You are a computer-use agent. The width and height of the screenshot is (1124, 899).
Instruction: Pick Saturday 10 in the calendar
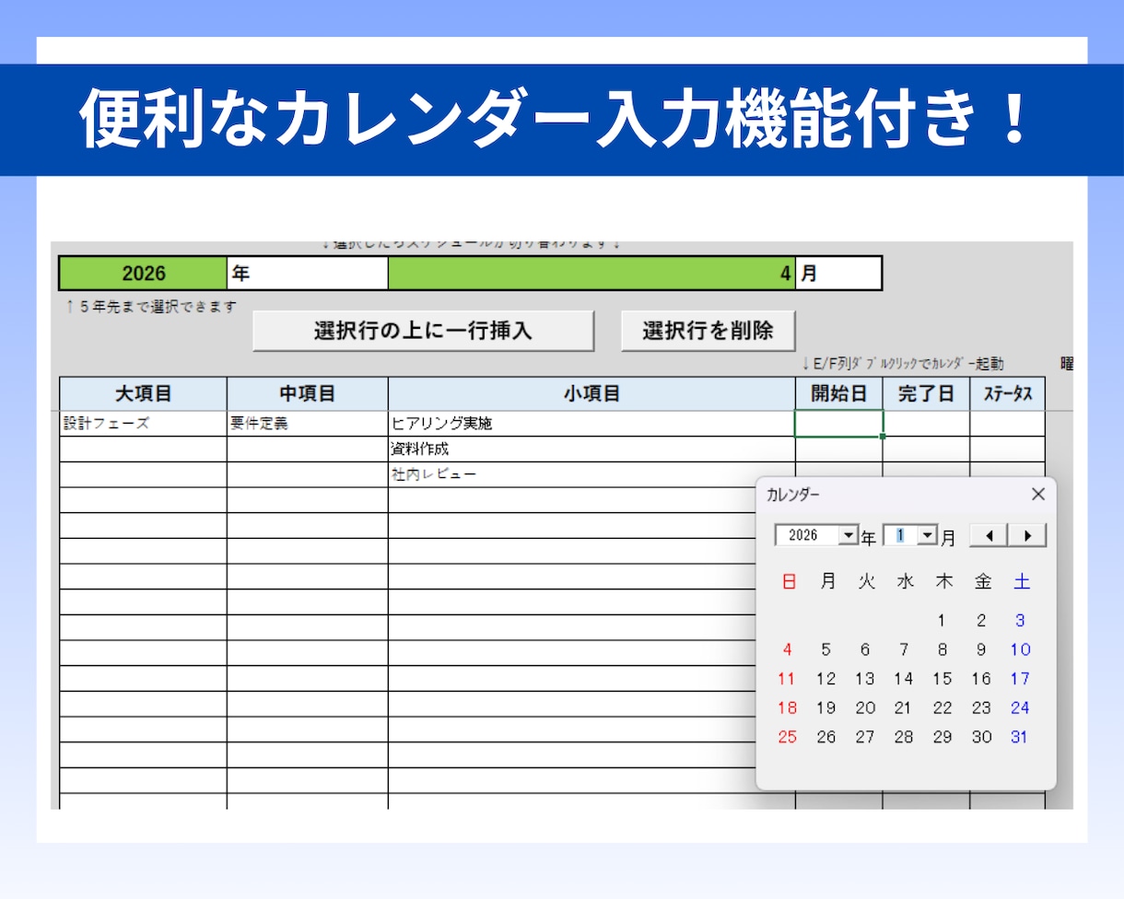tap(1020, 649)
